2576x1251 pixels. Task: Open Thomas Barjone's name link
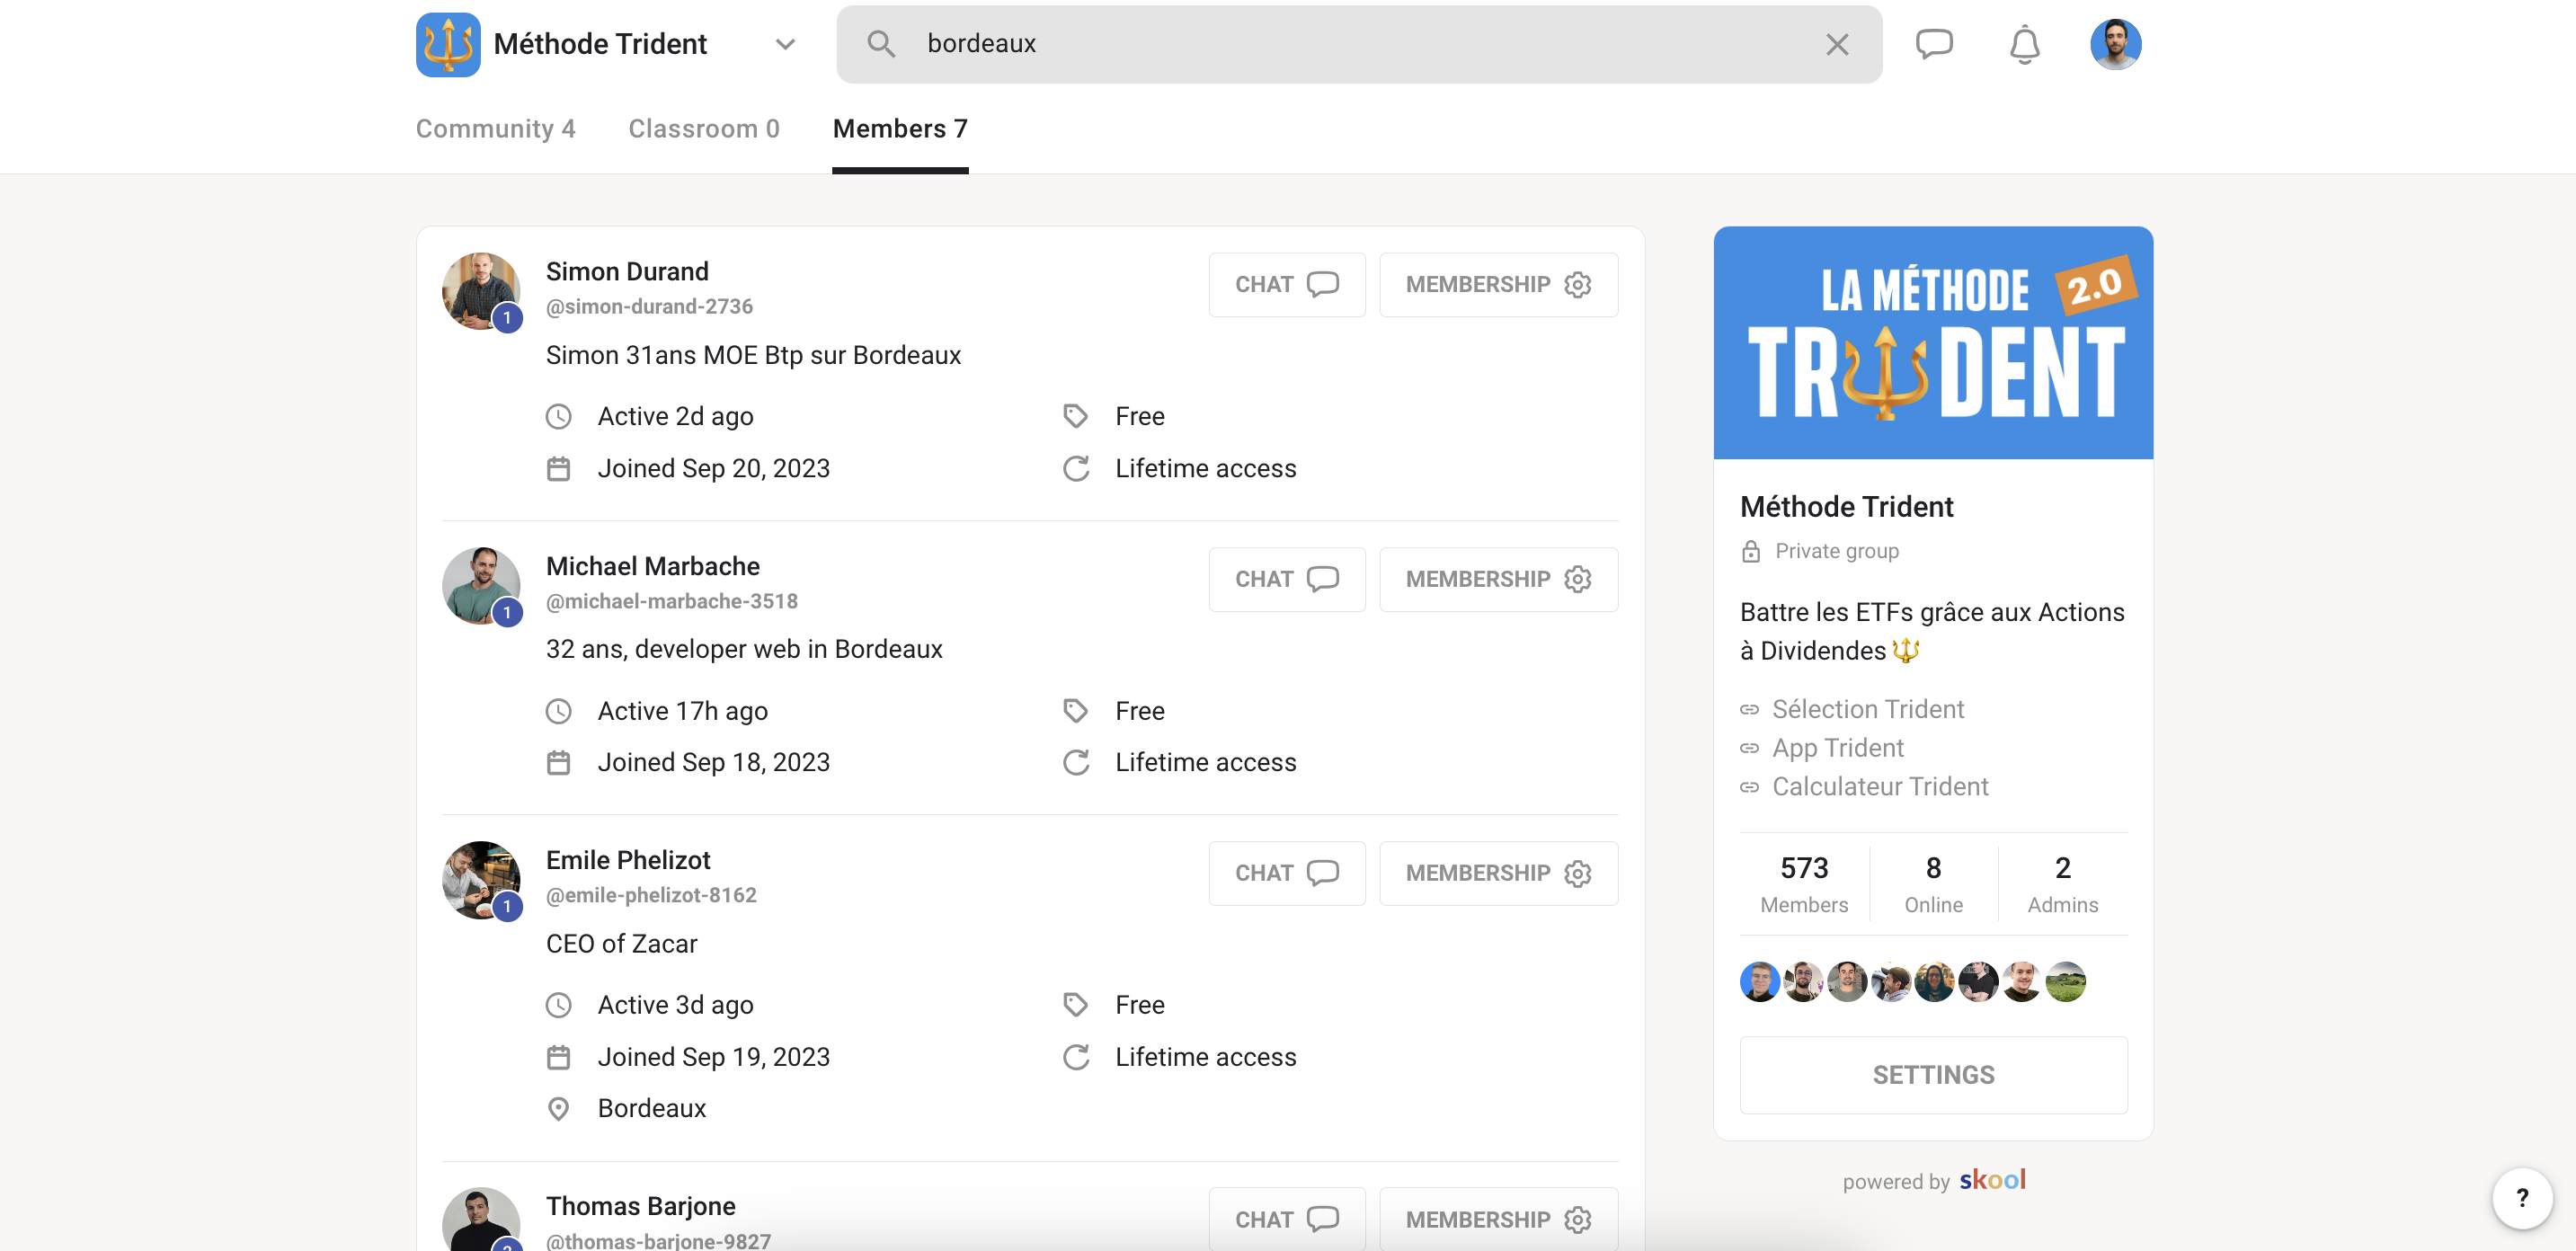[640, 1206]
